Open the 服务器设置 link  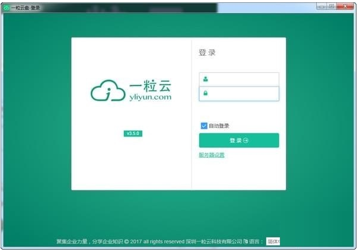[212, 155]
